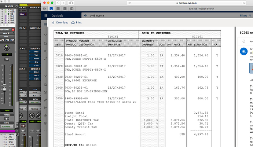Solo the track with the S button
The height and width of the screenshot is (147, 253).
click(7, 119)
